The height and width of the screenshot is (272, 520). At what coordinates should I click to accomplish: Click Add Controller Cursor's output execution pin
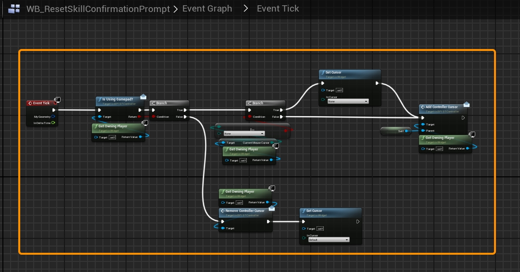pos(463,118)
